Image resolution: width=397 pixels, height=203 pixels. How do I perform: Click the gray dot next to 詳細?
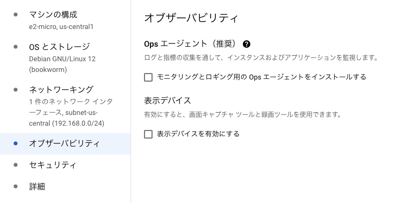[x=16, y=186]
